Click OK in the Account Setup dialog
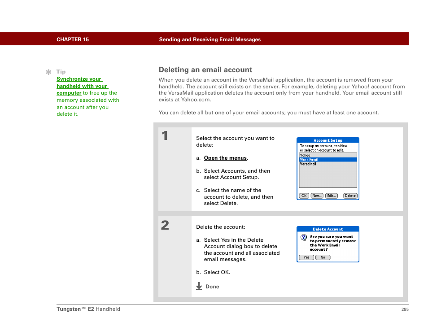This screenshot has width=428, height=331. (304, 196)
